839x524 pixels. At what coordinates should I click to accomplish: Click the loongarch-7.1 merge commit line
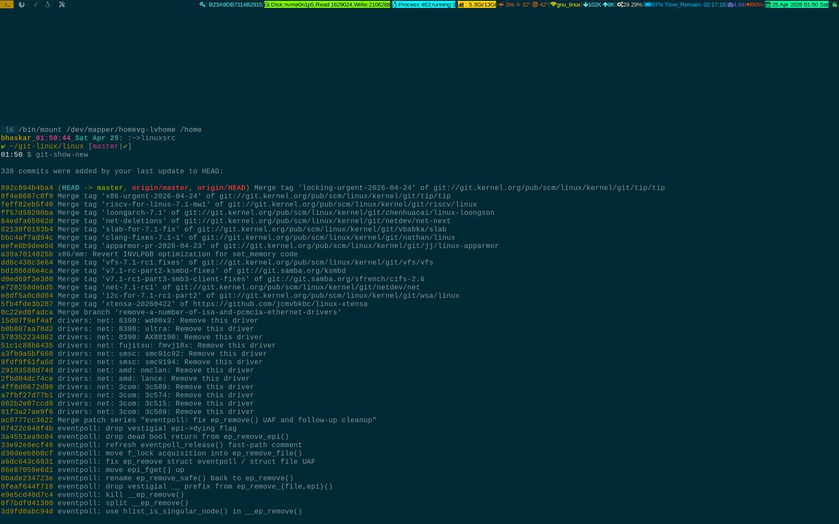pos(248,213)
